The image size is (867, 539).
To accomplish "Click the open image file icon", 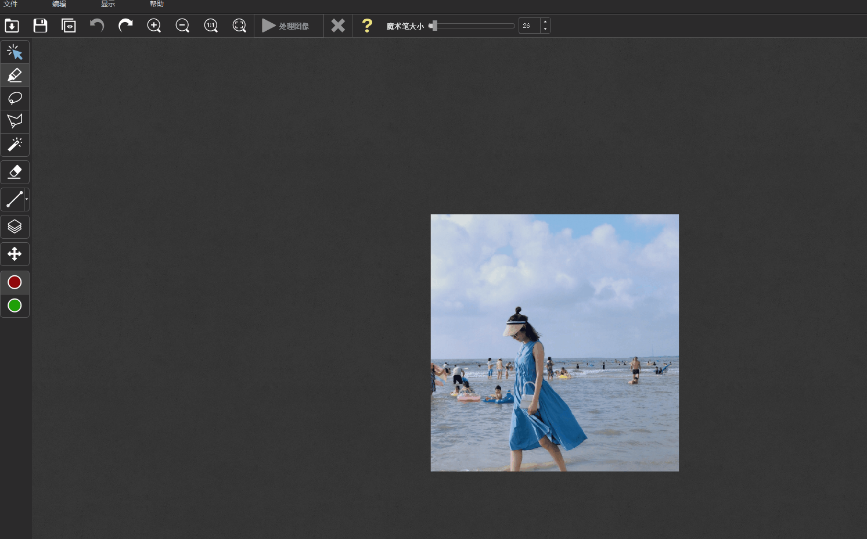I will pyautogui.click(x=12, y=26).
